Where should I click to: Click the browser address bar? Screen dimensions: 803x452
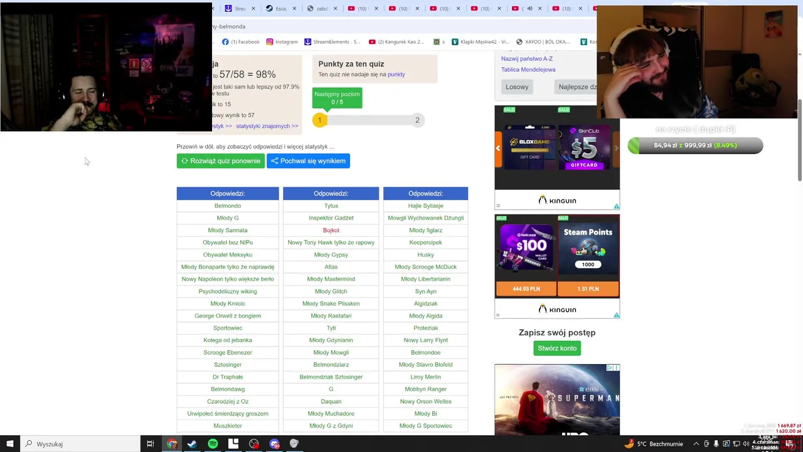tap(404, 26)
